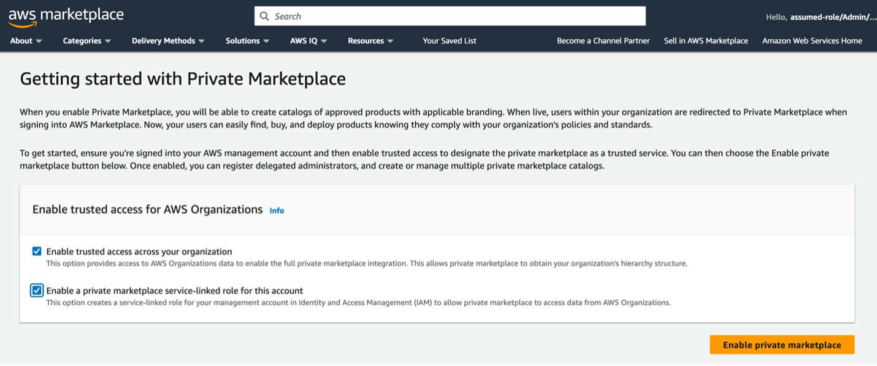The height and width of the screenshot is (366, 877).
Task: Click the Resources chevron icon
Action: pos(391,40)
